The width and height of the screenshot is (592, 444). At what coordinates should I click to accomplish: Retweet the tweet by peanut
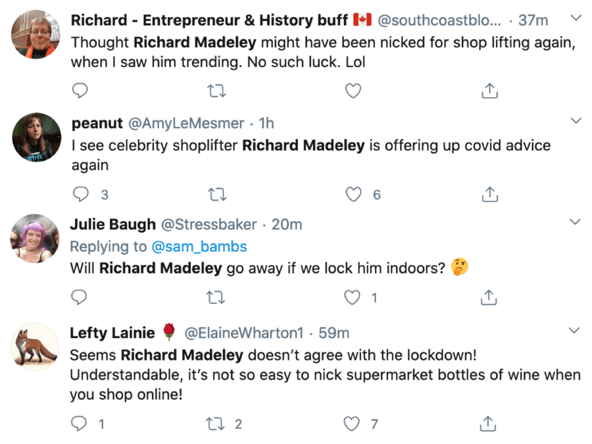[x=215, y=194]
